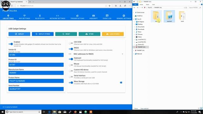Screen dimensions: 203x114
Task: Open Explorer recent locations dropdown
Action: 140,8
